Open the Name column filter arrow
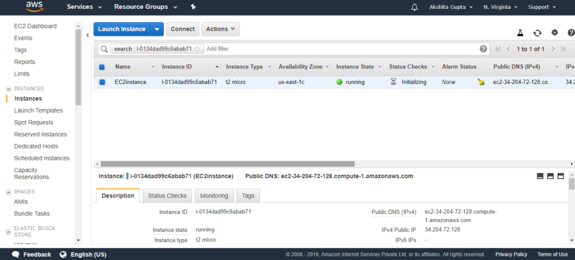Screen dimensions: 575x260 [153, 67]
